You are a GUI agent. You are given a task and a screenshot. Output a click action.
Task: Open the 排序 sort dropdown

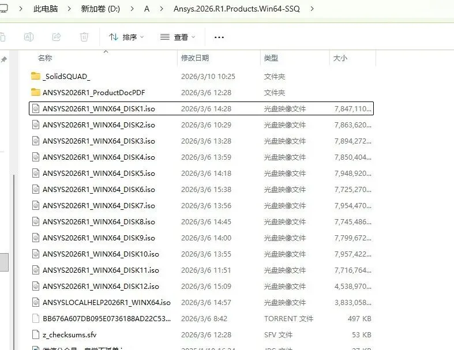coord(126,37)
